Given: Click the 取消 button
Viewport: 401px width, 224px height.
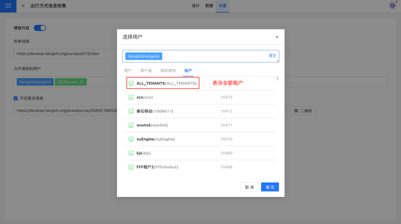Looking at the screenshot, I should pos(249,187).
